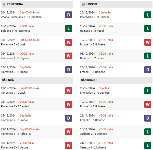Open the SÂN KHÁCH away matches header
Image resolution: width=153 pixels, height=150 pixels.
[x=116, y=80]
